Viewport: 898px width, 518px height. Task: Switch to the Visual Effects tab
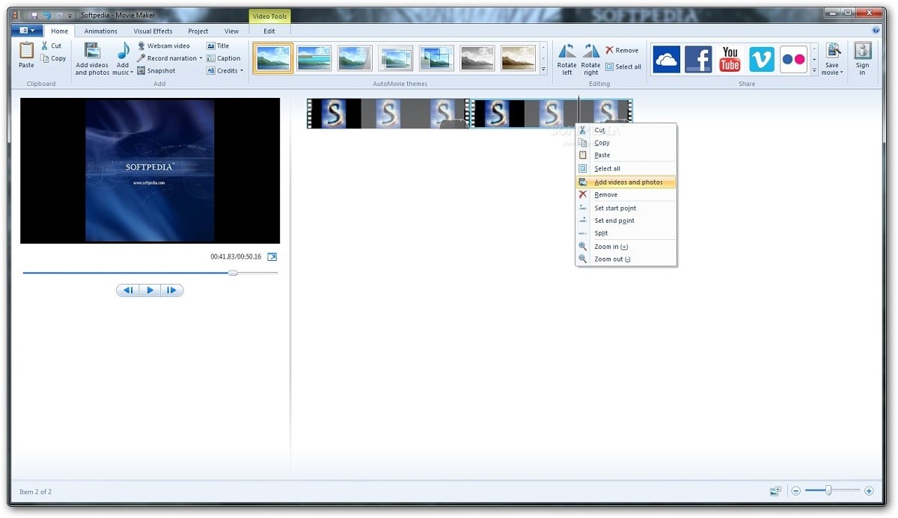[x=153, y=31]
